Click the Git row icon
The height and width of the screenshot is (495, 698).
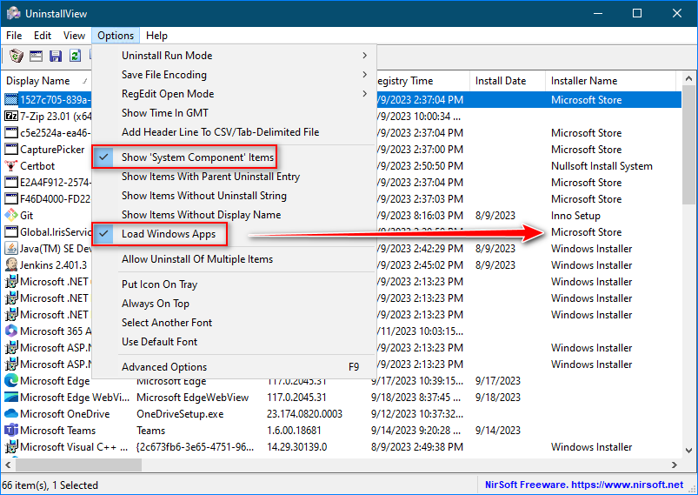[x=11, y=216]
